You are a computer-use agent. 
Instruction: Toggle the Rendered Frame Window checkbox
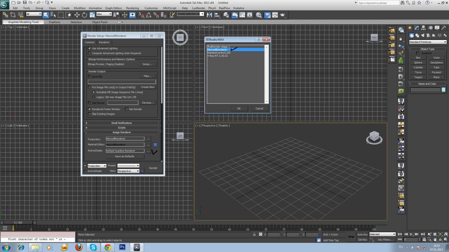tap(89, 109)
